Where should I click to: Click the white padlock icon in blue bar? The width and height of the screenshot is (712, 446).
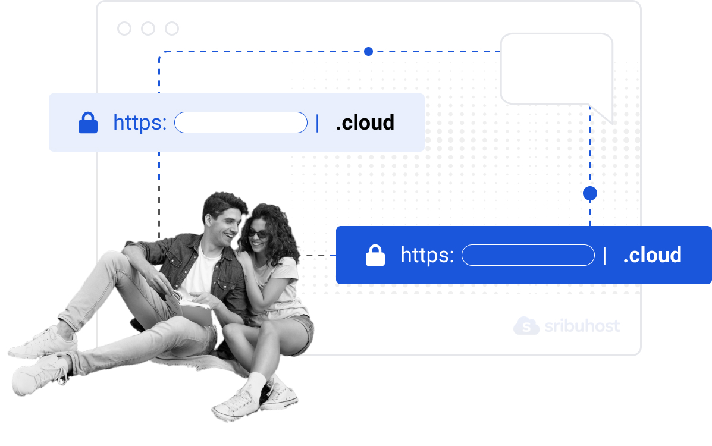(x=375, y=255)
